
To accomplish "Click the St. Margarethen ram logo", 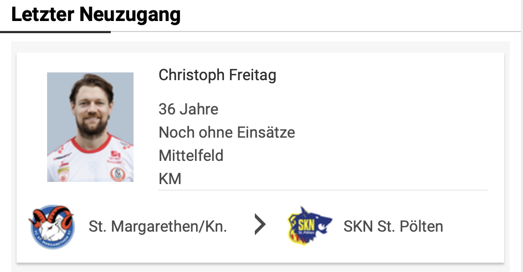I will pyautogui.click(x=51, y=226).
